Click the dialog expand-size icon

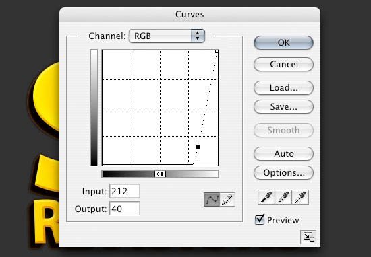[x=308, y=237]
